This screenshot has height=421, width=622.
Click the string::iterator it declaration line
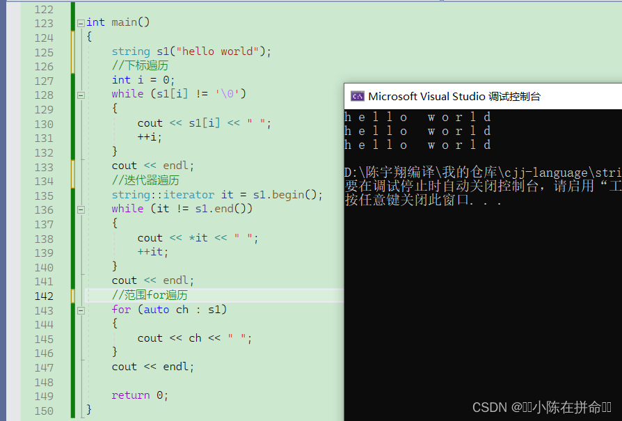[x=217, y=195]
